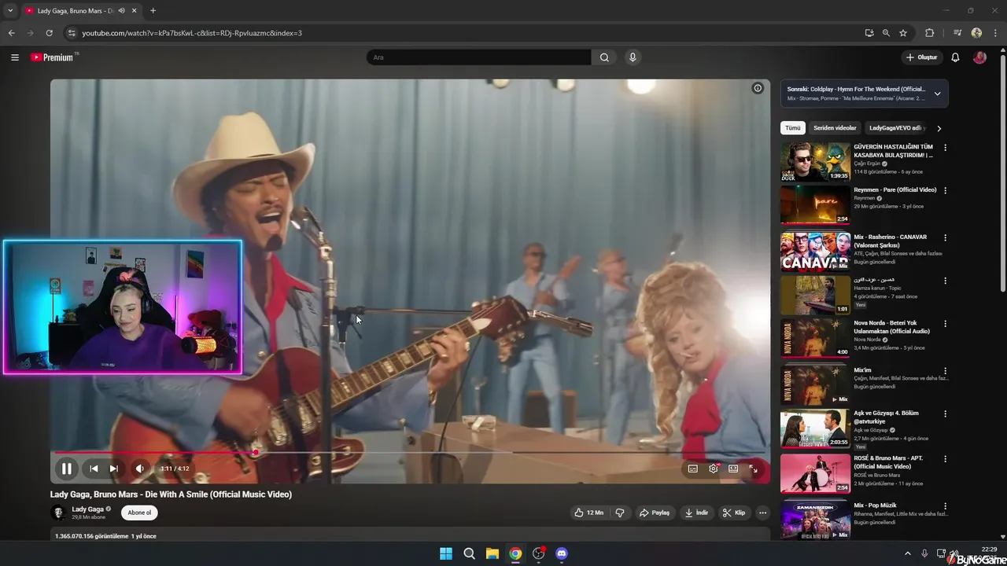1007x566 pixels.
Task: Open Chrome media control icon
Action: [957, 33]
